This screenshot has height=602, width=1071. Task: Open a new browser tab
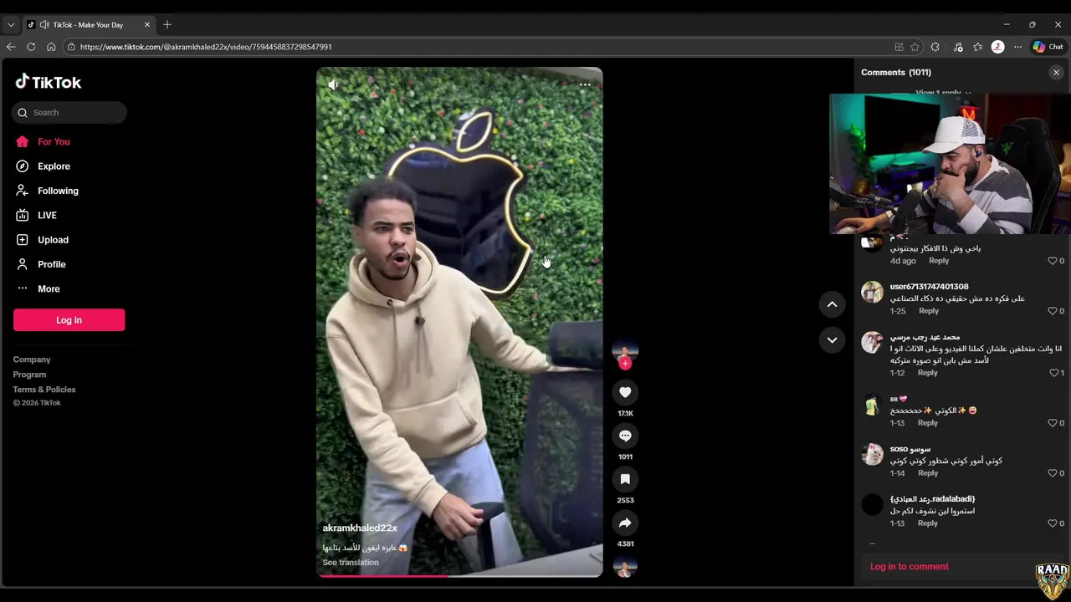pos(167,25)
